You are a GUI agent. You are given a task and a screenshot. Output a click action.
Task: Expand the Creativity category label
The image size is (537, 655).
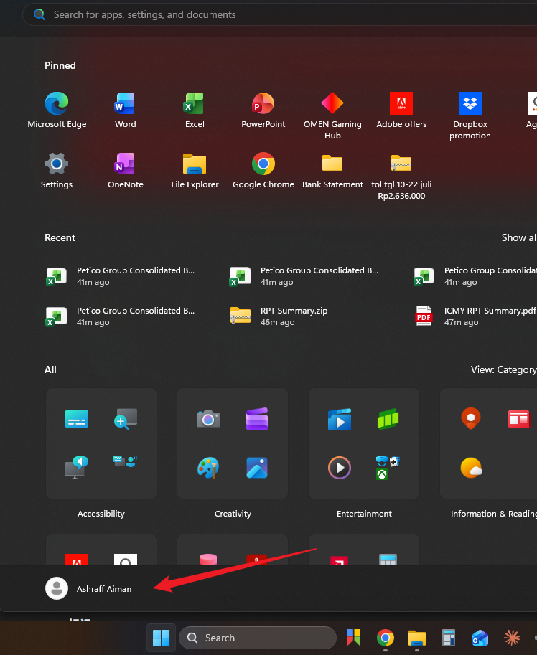pos(233,514)
